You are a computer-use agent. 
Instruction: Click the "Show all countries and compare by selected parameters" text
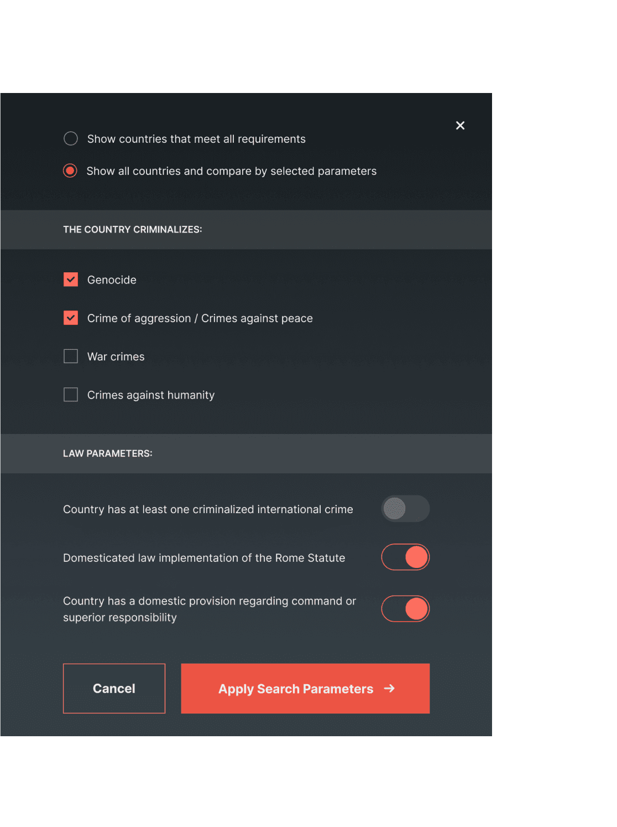(x=232, y=171)
